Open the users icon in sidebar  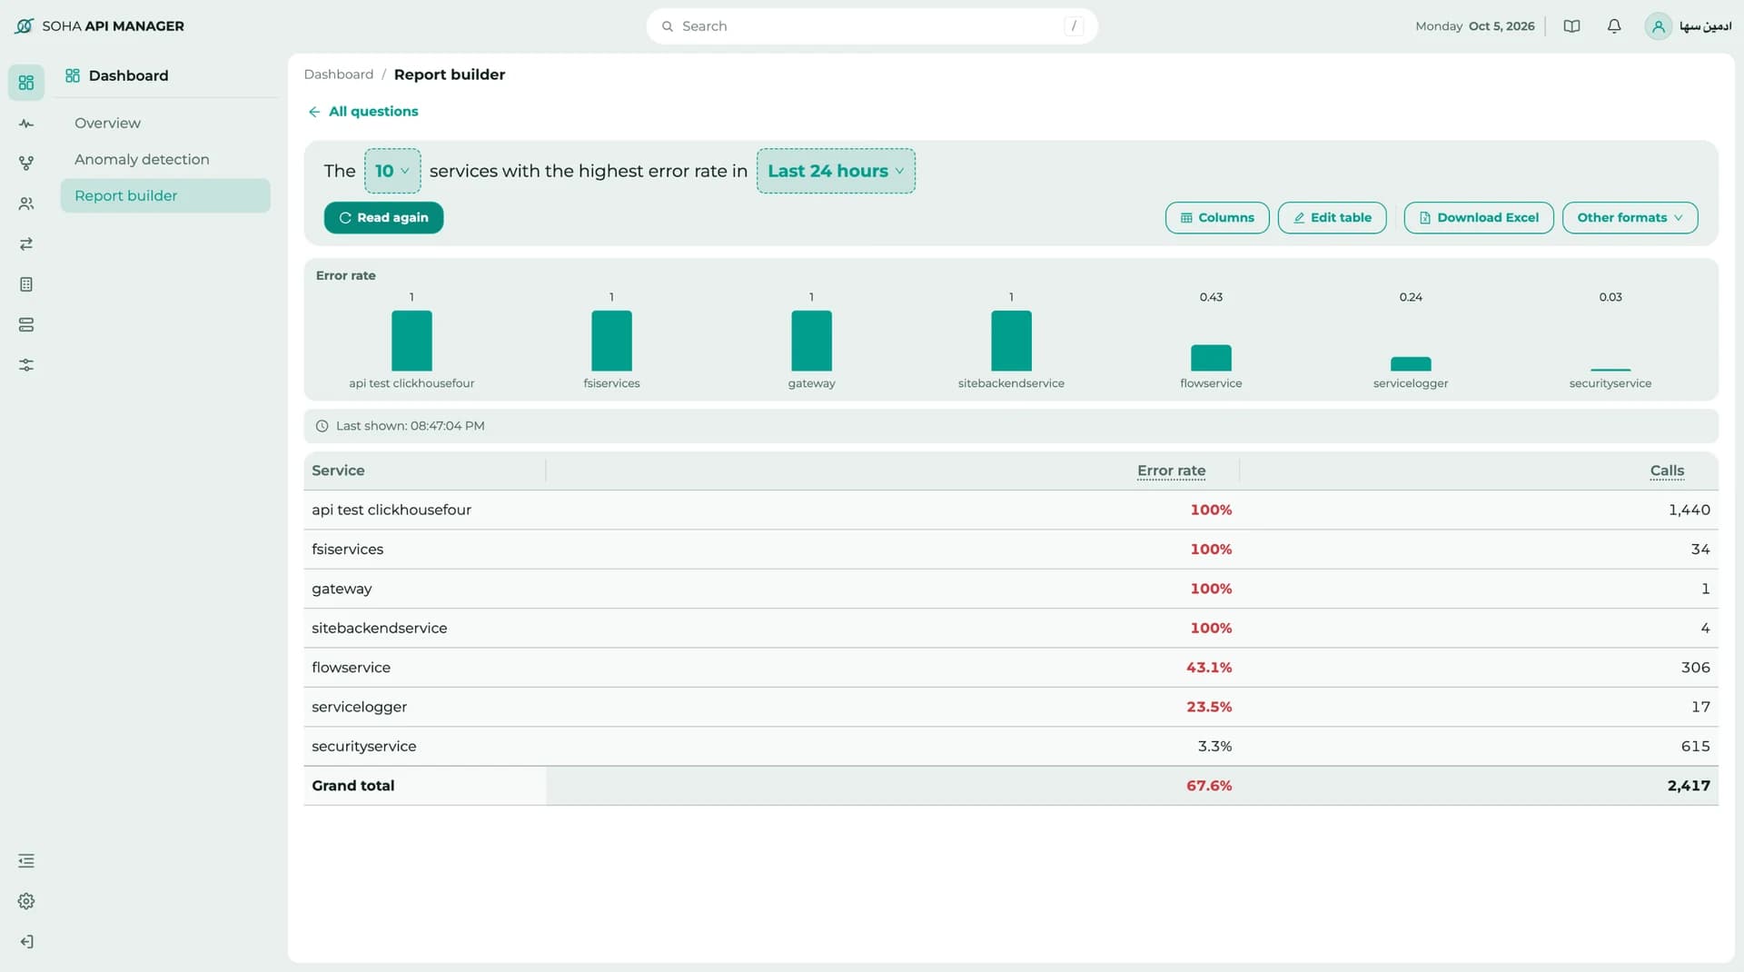pos(26,203)
